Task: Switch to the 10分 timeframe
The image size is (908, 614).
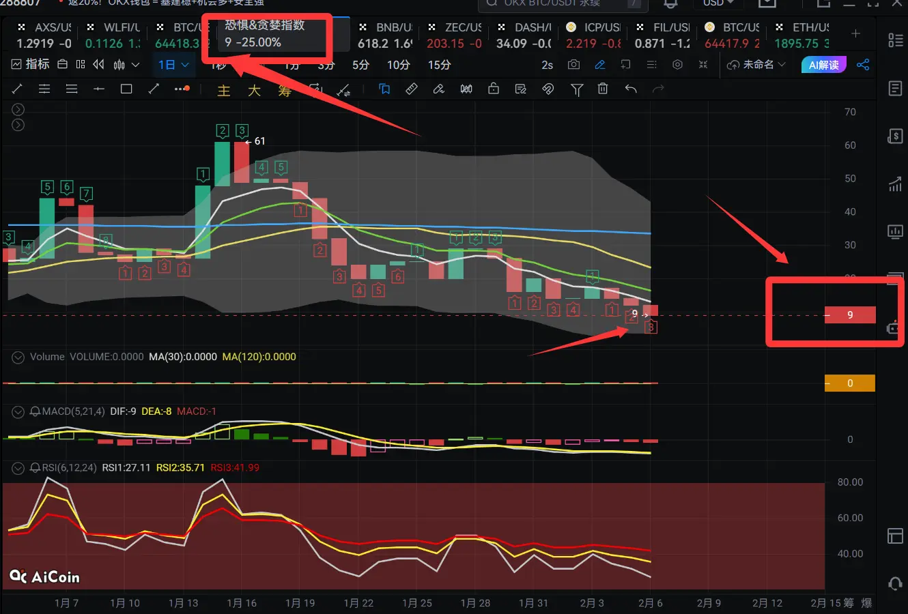Action: (x=398, y=65)
